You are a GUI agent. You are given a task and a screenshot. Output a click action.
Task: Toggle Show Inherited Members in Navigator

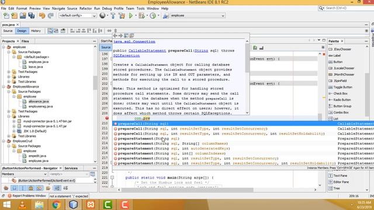(6, 188)
